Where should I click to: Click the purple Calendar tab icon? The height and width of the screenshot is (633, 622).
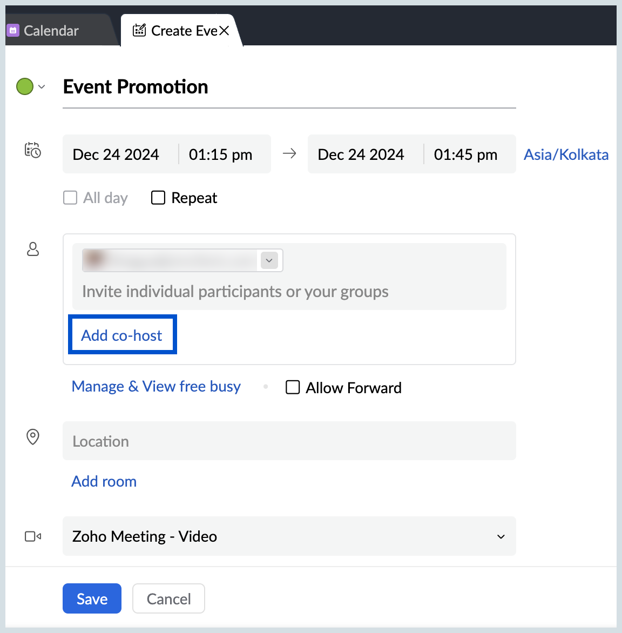pos(13,30)
